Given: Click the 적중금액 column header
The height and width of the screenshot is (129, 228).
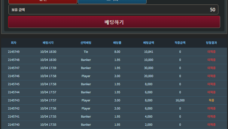Looking at the screenshot, I should point(180,43).
